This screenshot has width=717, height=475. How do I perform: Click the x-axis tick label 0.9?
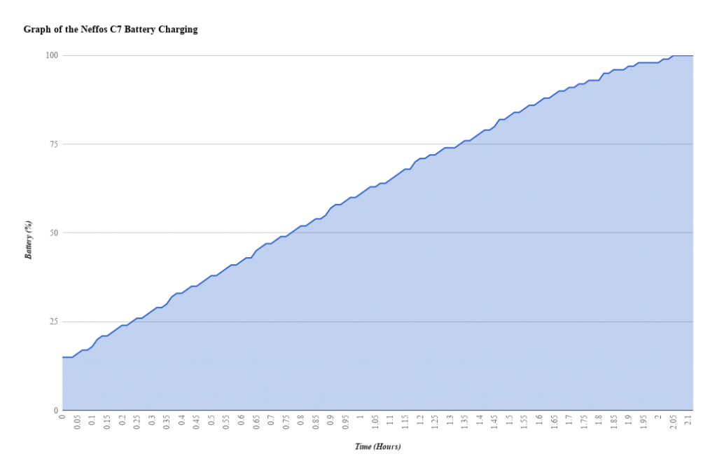pyautogui.click(x=330, y=420)
